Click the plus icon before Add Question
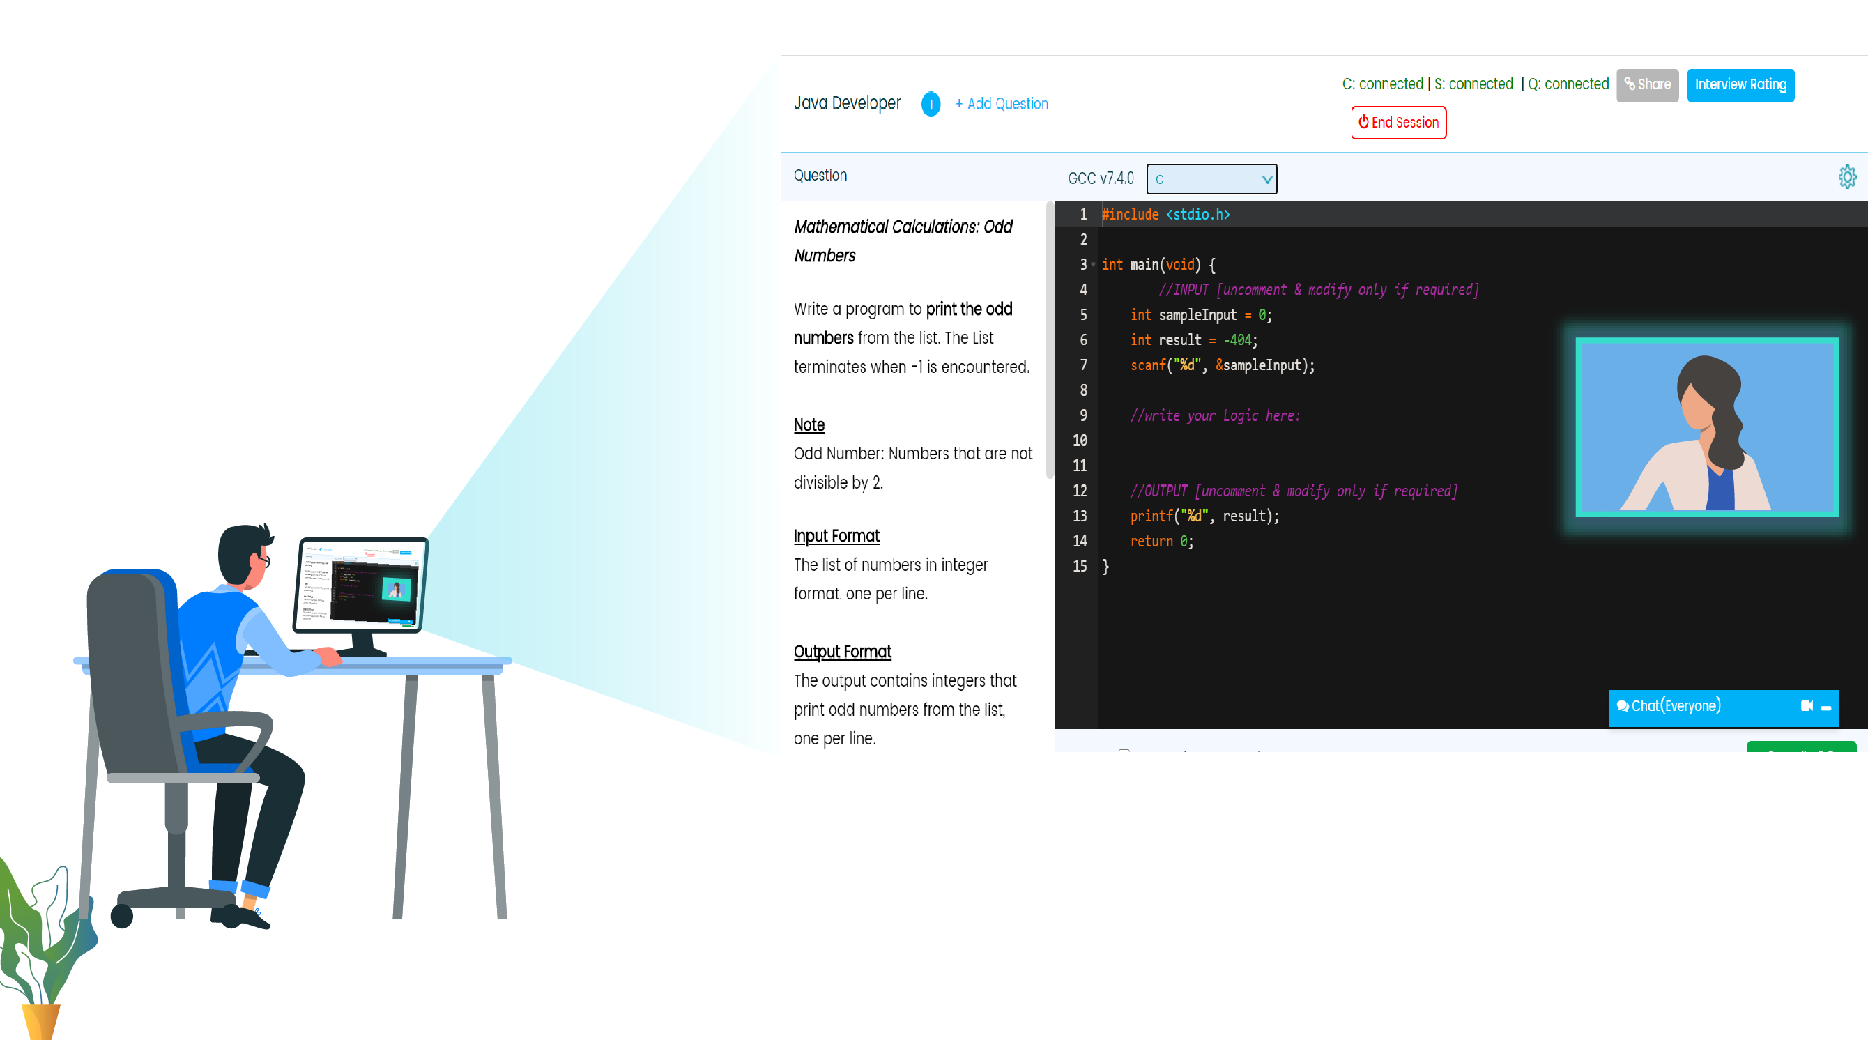 pos(958,104)
